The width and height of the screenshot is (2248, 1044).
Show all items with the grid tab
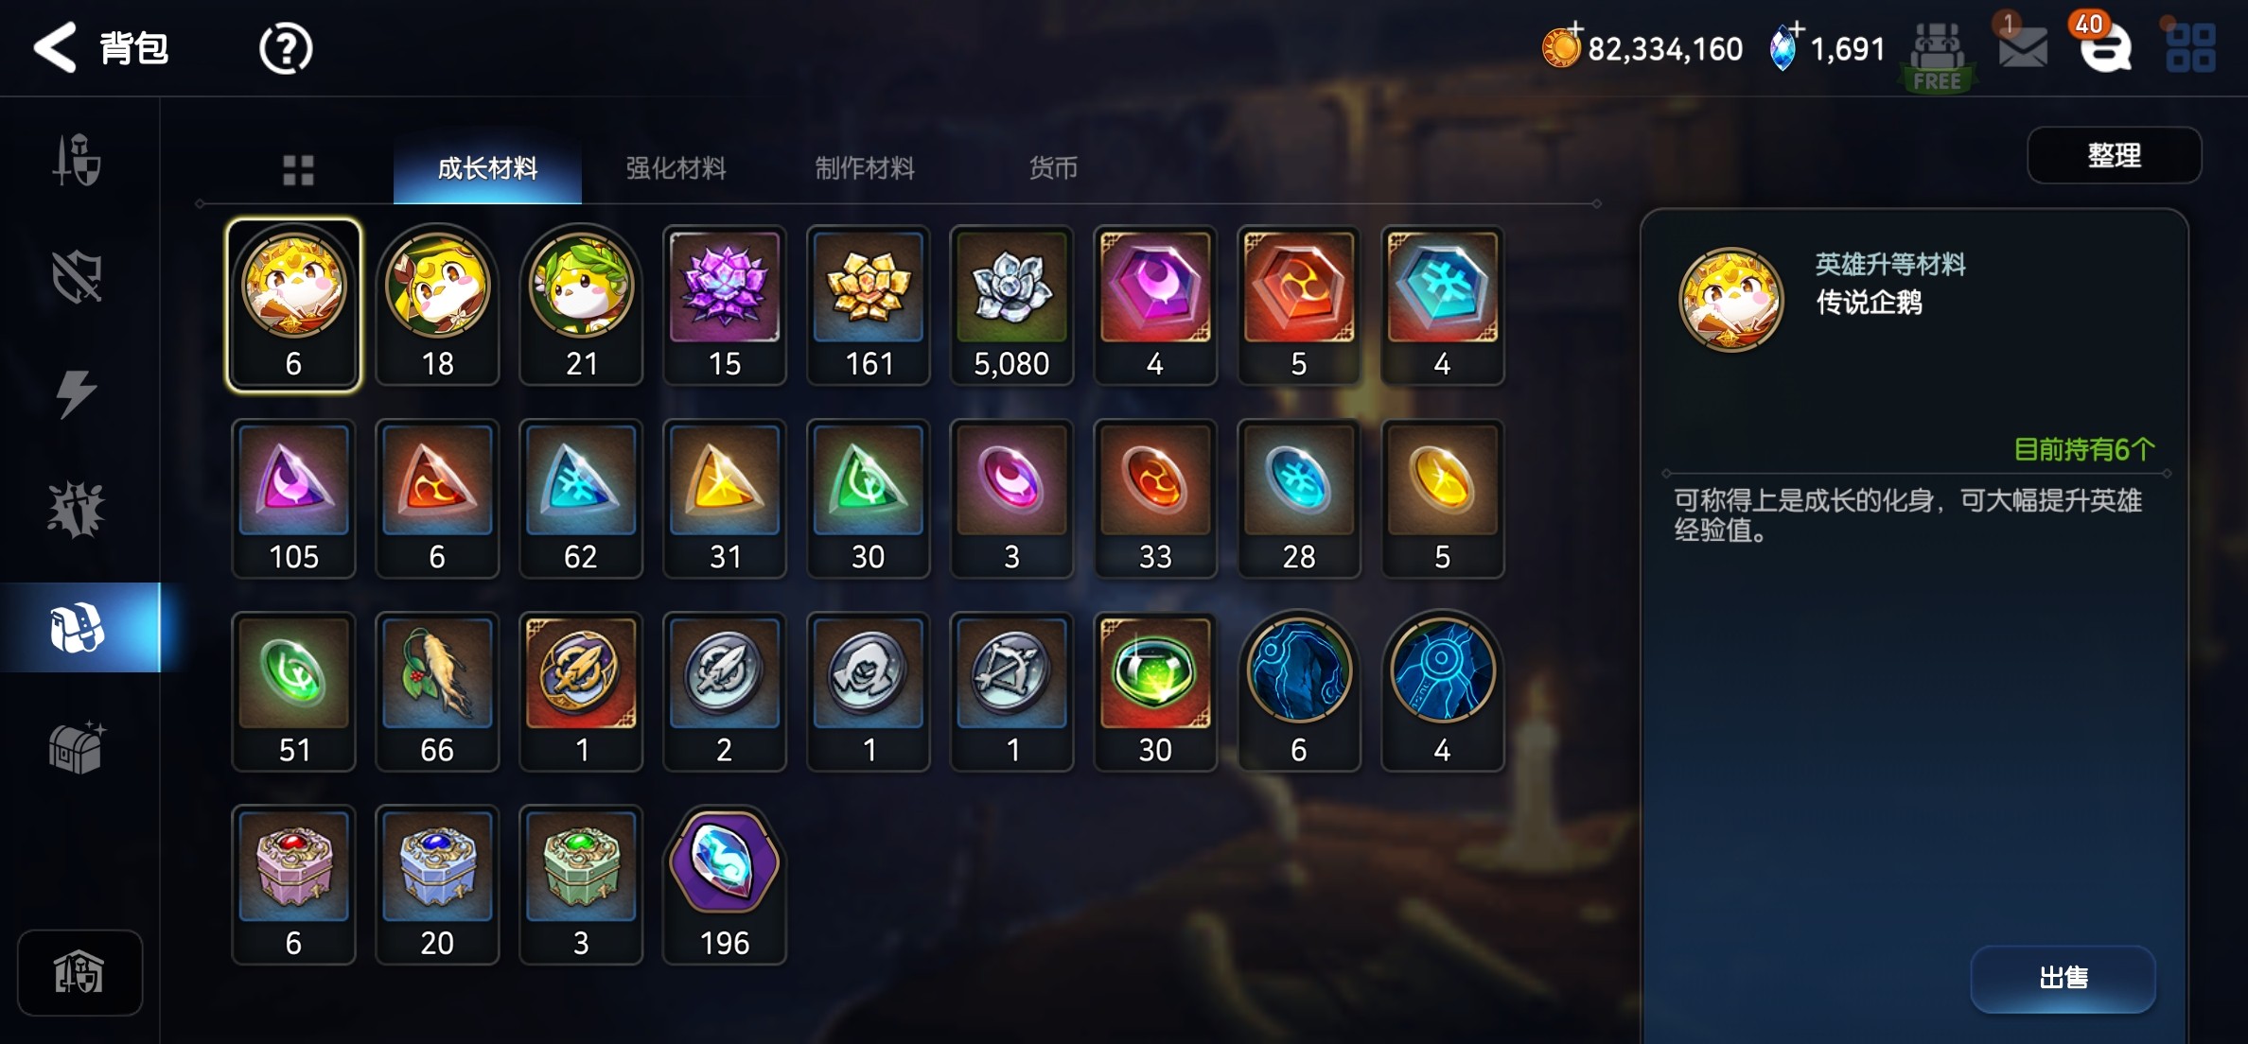298,170
